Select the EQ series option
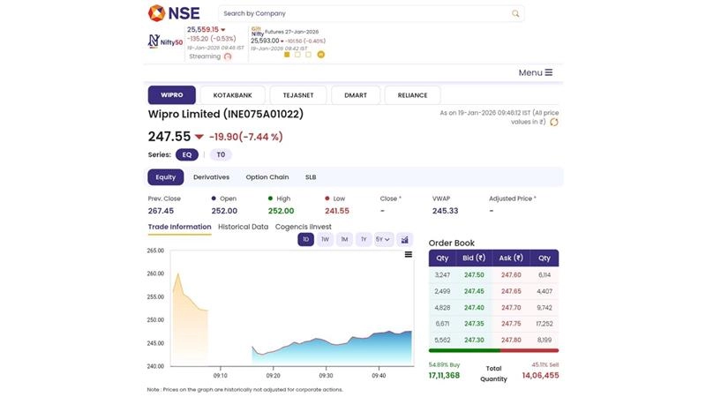This screenshot has height=397, width=706. [186, 154]
